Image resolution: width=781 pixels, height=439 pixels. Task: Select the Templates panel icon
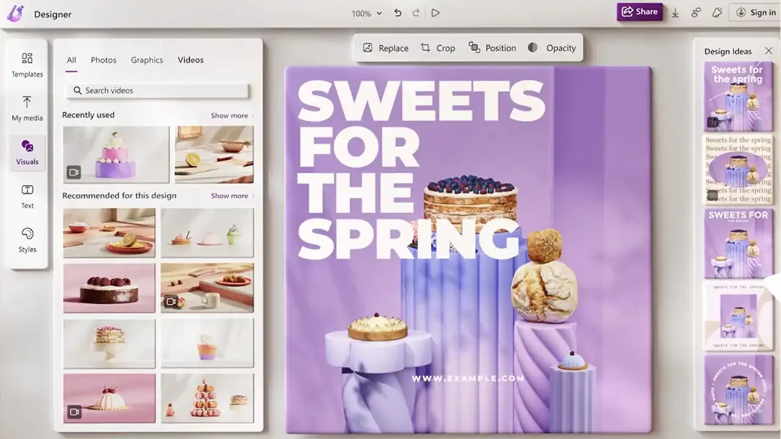[27, 65]
